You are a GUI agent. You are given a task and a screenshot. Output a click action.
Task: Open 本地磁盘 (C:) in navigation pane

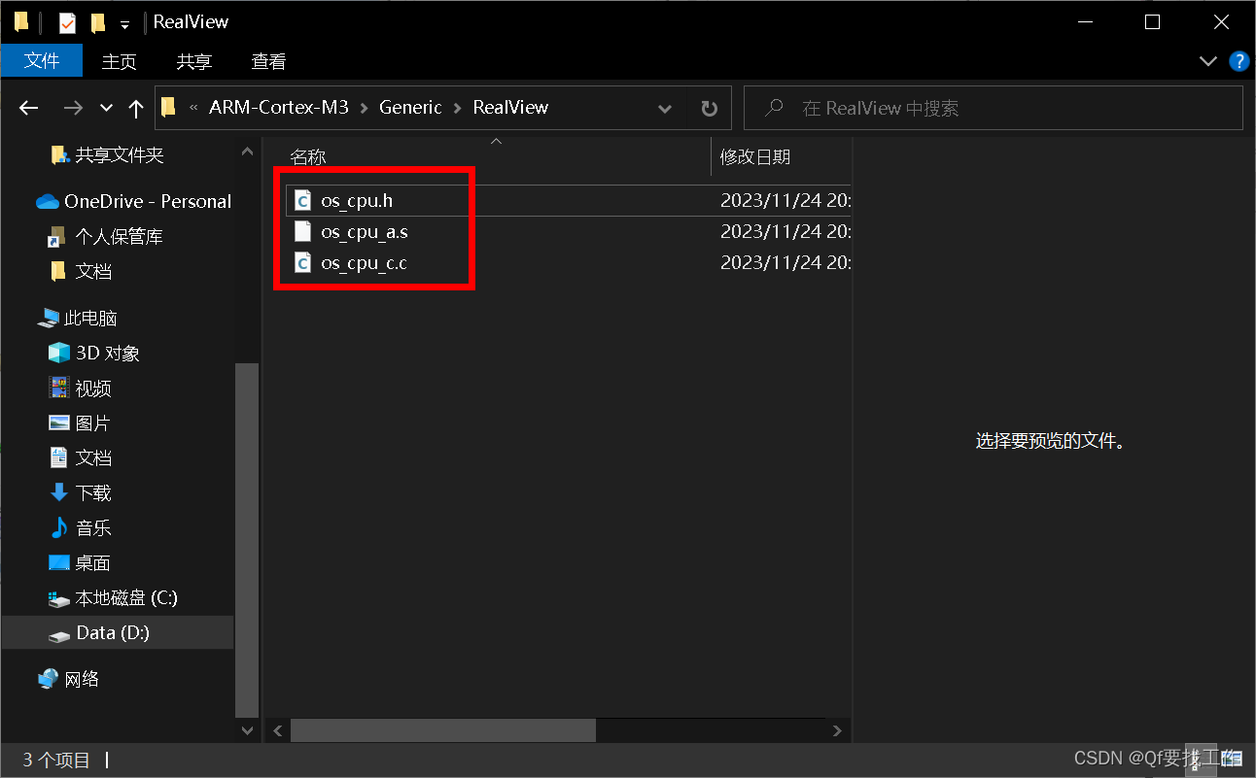126,597
